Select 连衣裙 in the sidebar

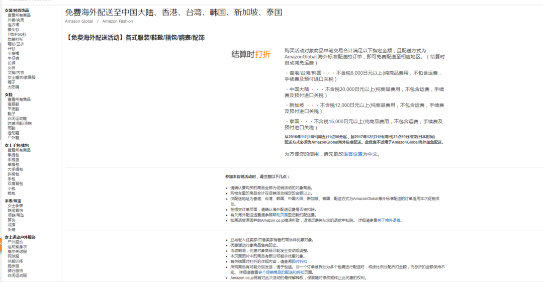[x=14, y=25]
